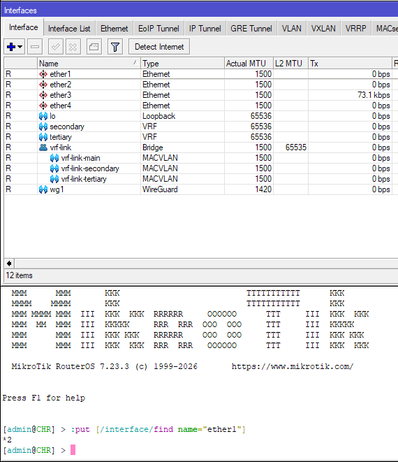The image size is (398, 462).
Task: Switch to the VXLAN tab
Action: [323, 29]
